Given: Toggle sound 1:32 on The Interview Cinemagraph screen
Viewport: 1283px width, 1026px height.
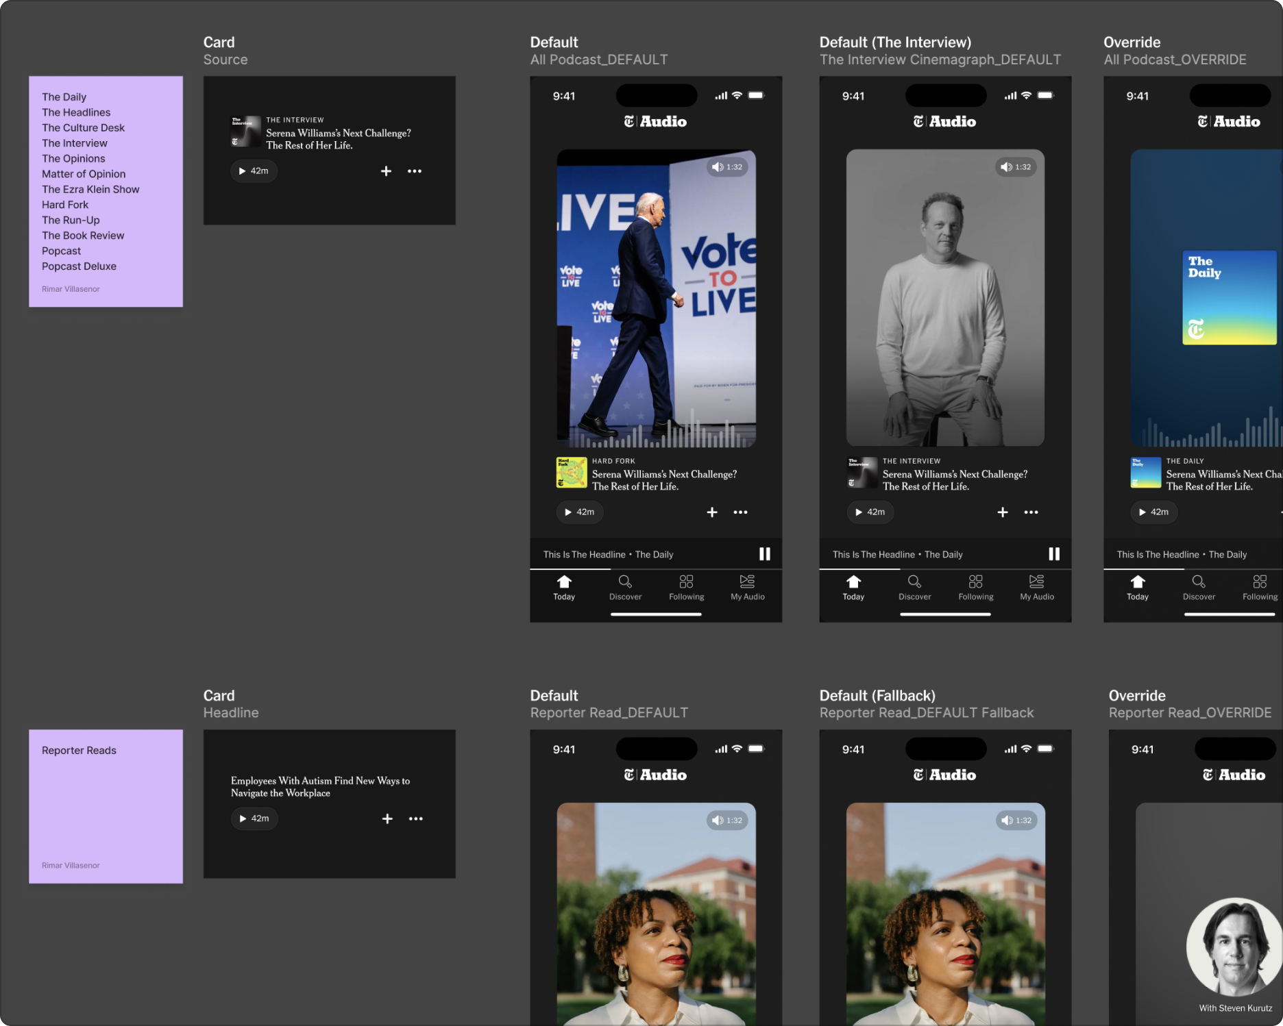Looking at the screenshot, I should [x=1016, y=167].
